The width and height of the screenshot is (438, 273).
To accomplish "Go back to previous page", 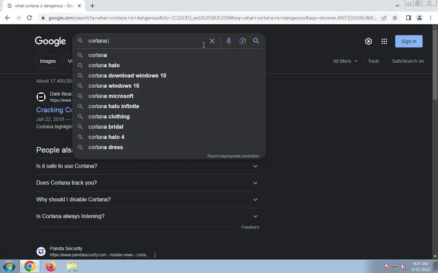I will point(8,18).
